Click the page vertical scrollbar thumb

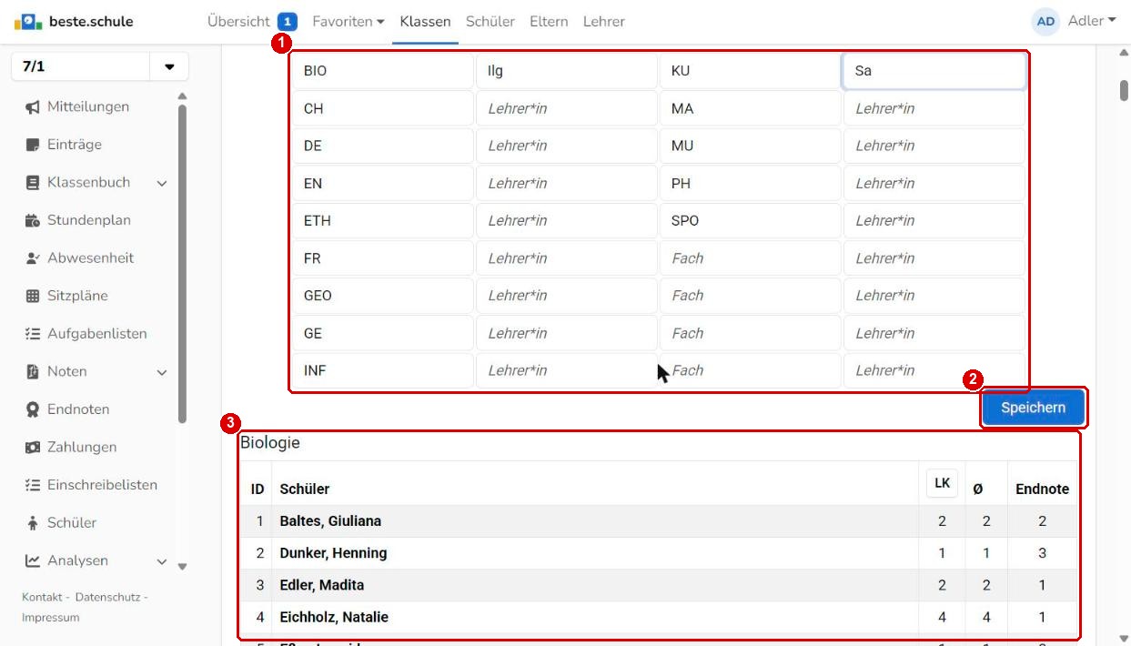(1124, 91)
